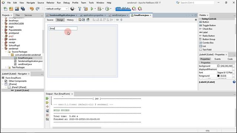The width and height of the screenshot is (237, 133).
Task: Click the Connection Mode icon in designer toolbar
Action: 83,20
